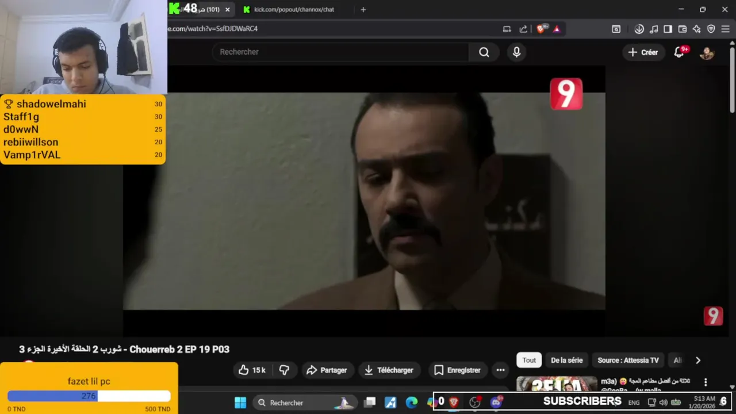Image resolution: width=736 pixels, height=414 pixels.
Task: Save video with Enregistrer button
Action: (x=457, y=370)
